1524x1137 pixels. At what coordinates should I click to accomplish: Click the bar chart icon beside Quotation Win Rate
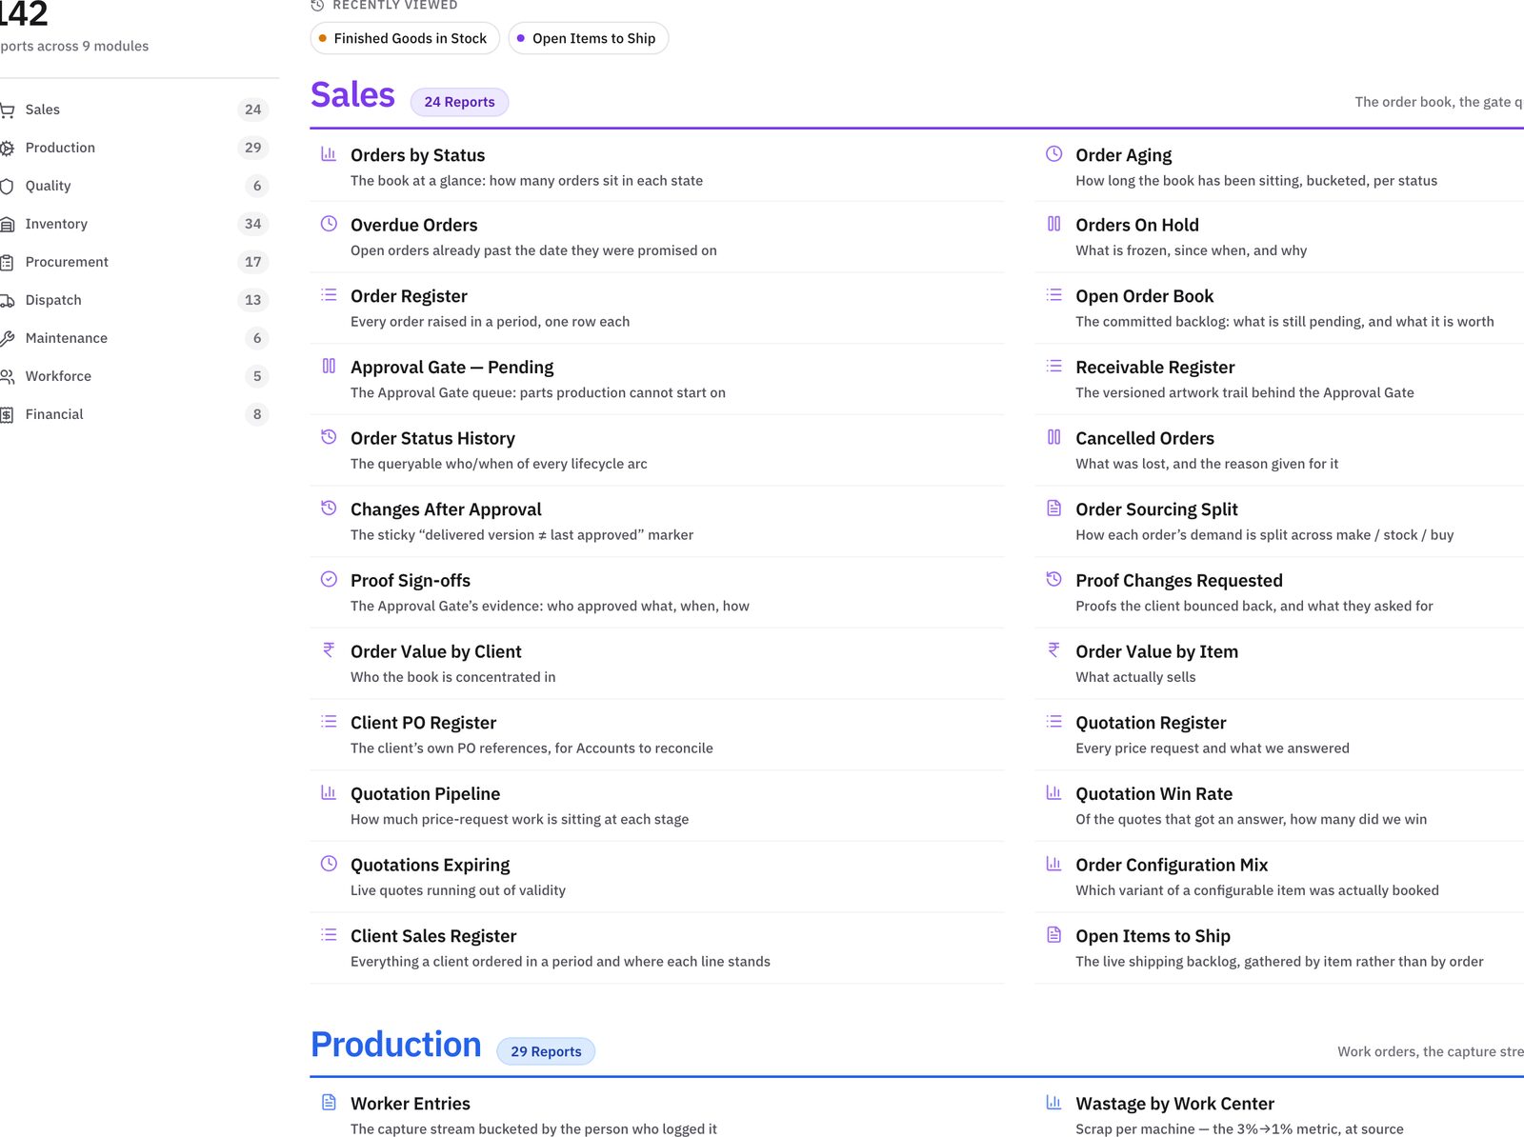1053,792
